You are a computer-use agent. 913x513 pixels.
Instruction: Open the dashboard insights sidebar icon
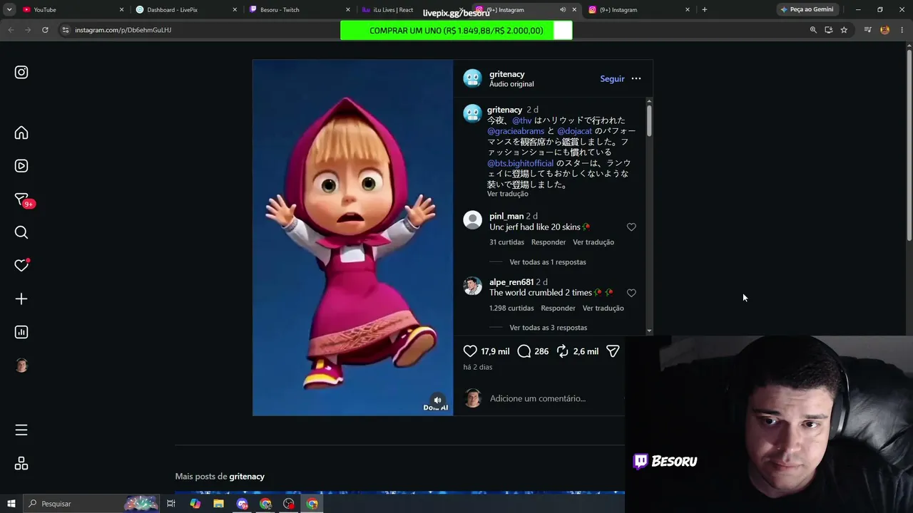21,332
